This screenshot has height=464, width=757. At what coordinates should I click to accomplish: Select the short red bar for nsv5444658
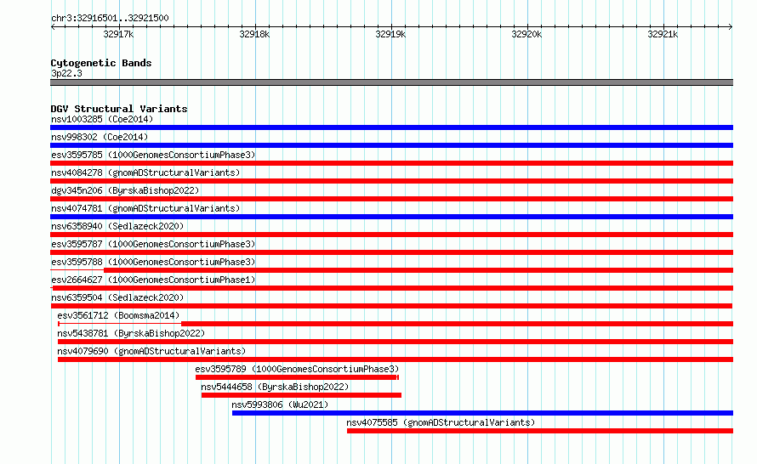(301, 395)
